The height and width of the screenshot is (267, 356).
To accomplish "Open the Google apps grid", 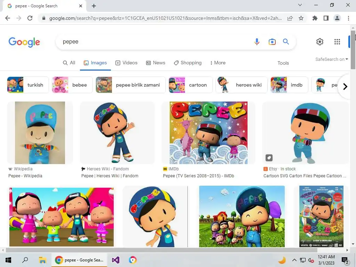I will (x=337, y=42).
